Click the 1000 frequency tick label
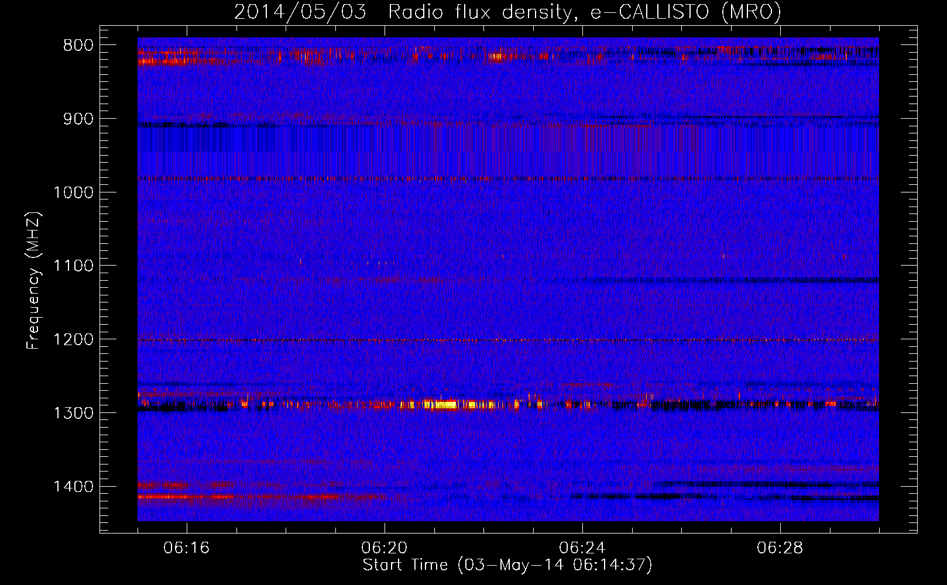The width and height of the screenshot is (947, 585). tap(73, 192)
